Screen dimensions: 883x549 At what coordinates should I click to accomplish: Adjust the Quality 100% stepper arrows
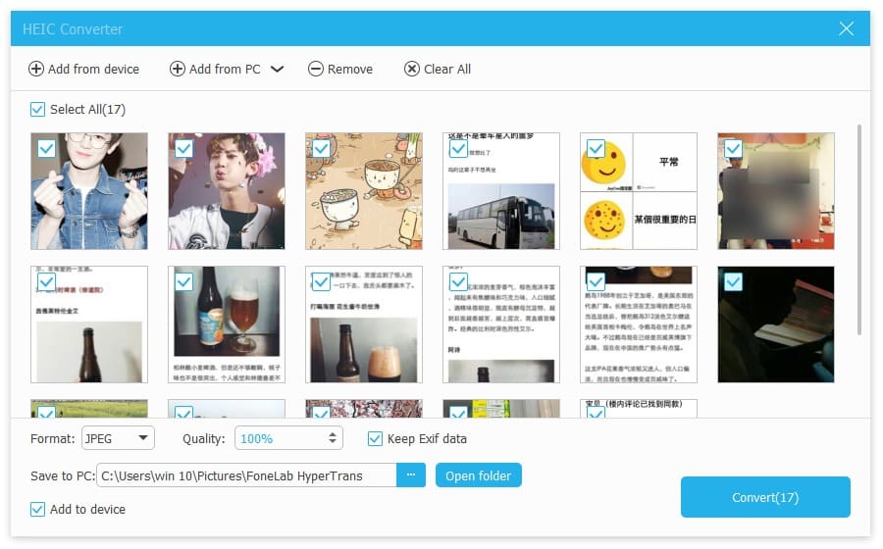coord(333,438)
